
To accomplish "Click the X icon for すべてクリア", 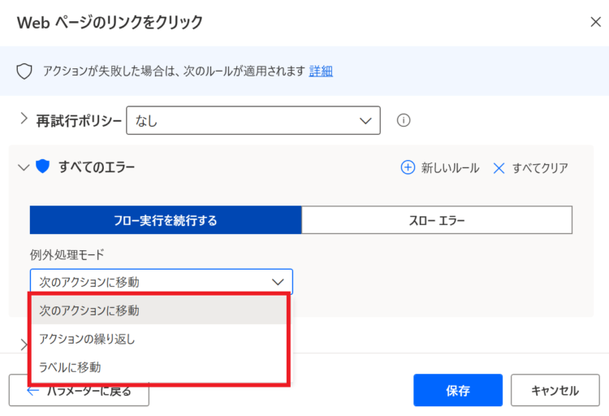I will click(499, 168).
